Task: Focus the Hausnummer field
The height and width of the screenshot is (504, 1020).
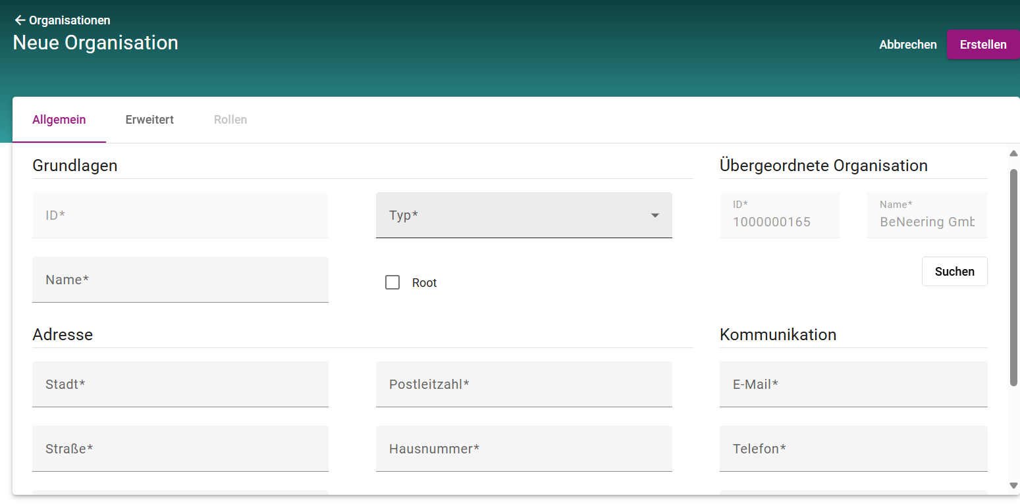Action: tap(523, 449)
